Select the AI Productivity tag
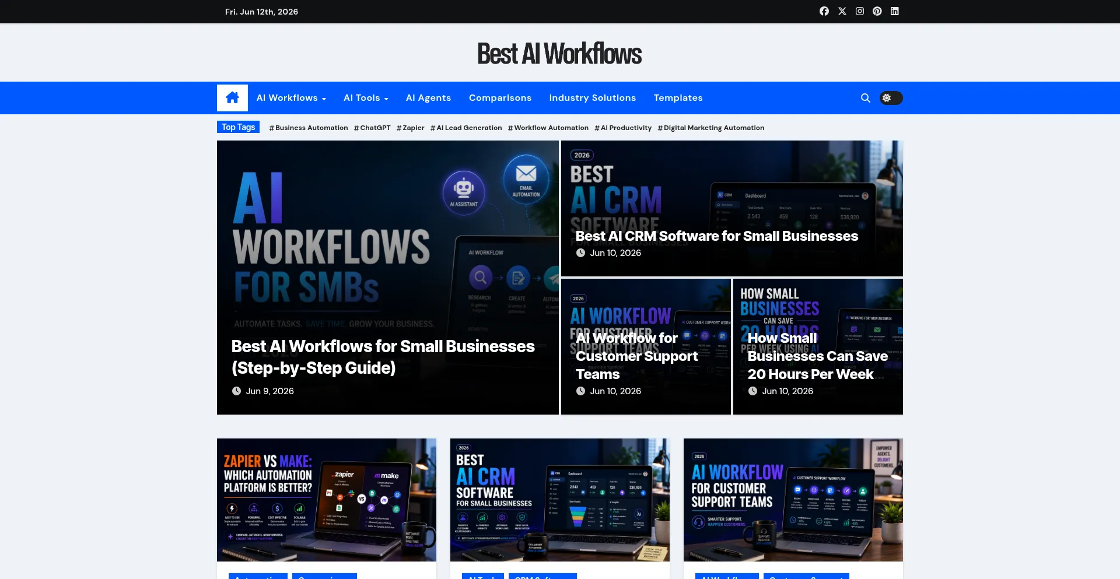Screen dimensions: 1120x579 (x=622, y=128)
